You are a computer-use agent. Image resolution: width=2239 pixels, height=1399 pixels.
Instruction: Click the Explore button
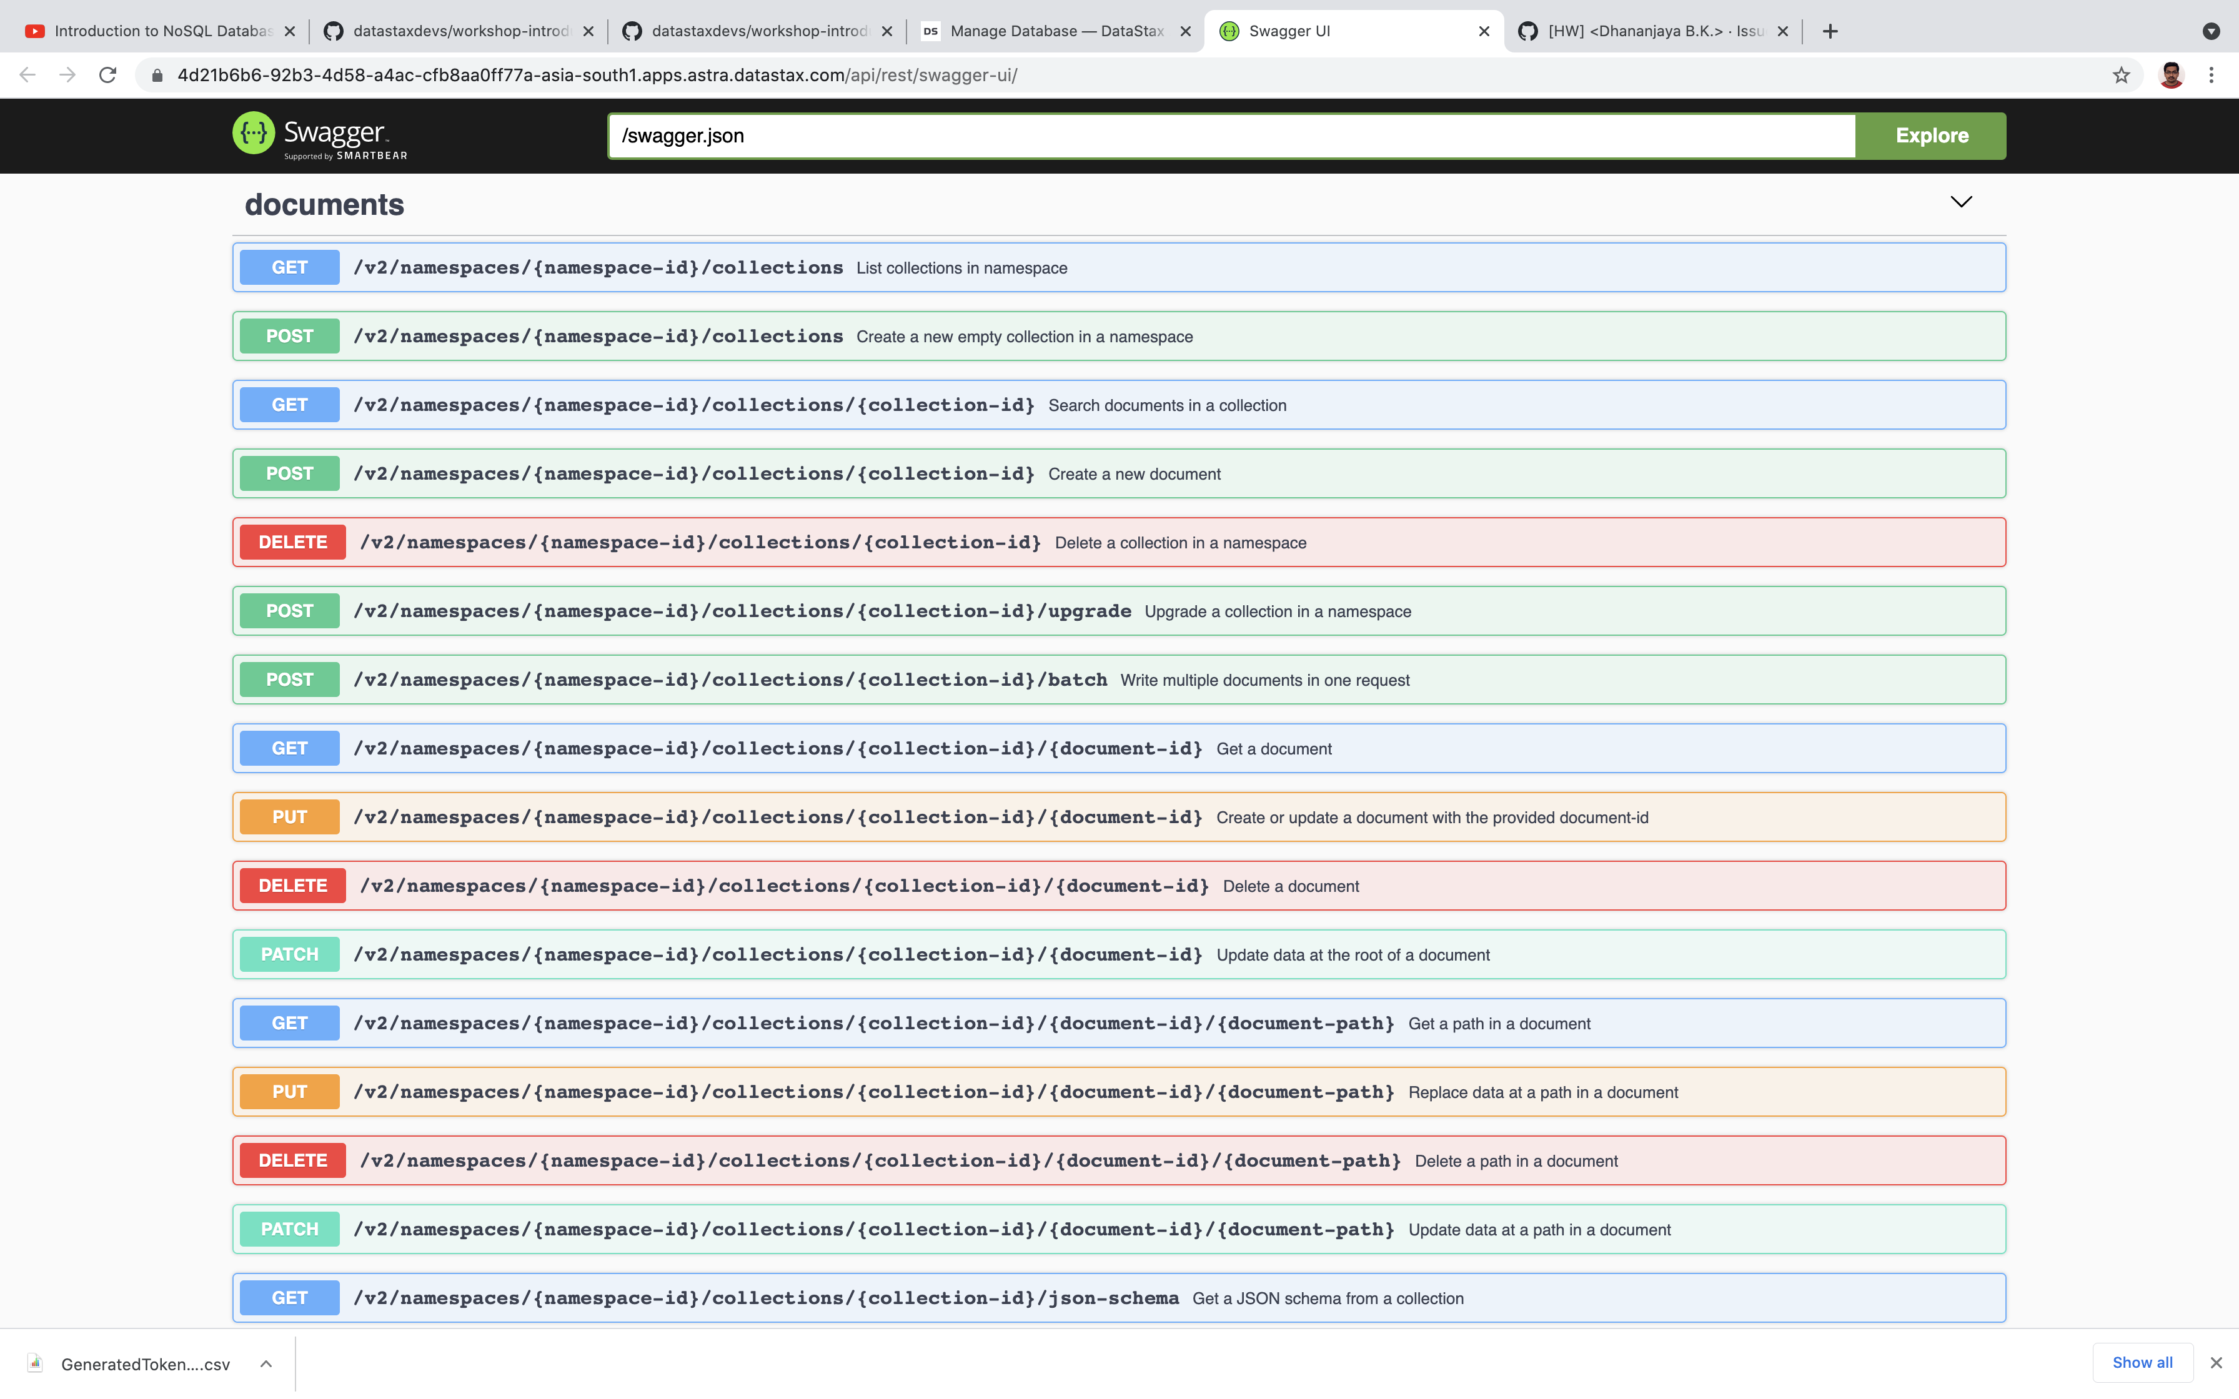pyautogui.click(x=1930, y=135)
